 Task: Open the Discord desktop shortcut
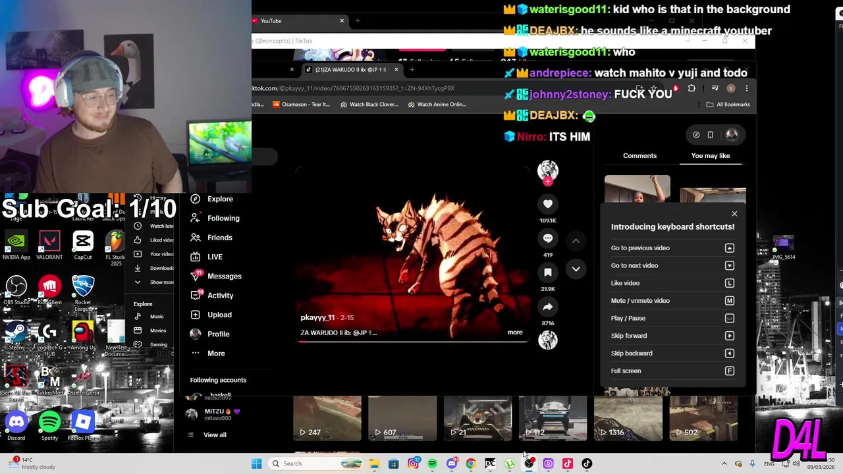[16, 426]
